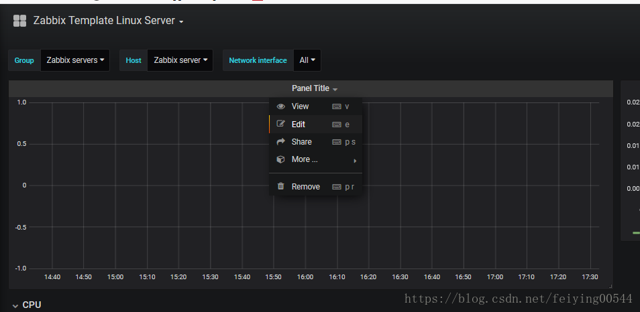Click the 14:40 time axis label

[52, 277]
